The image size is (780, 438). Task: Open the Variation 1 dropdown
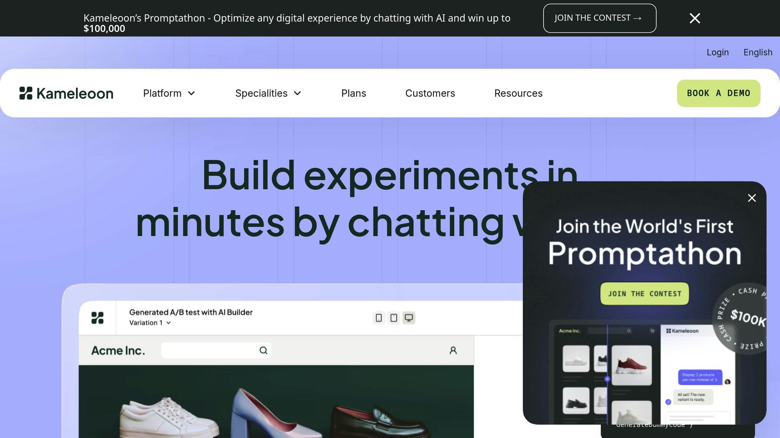tap(150, 323)
